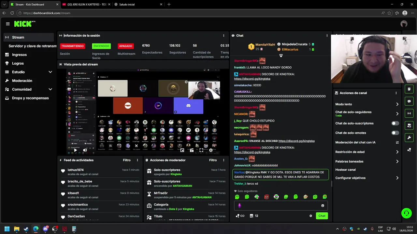The width and height of the screenshot is (417, 234).
Task: Open the user avatar menu in header
Action: 404,24
